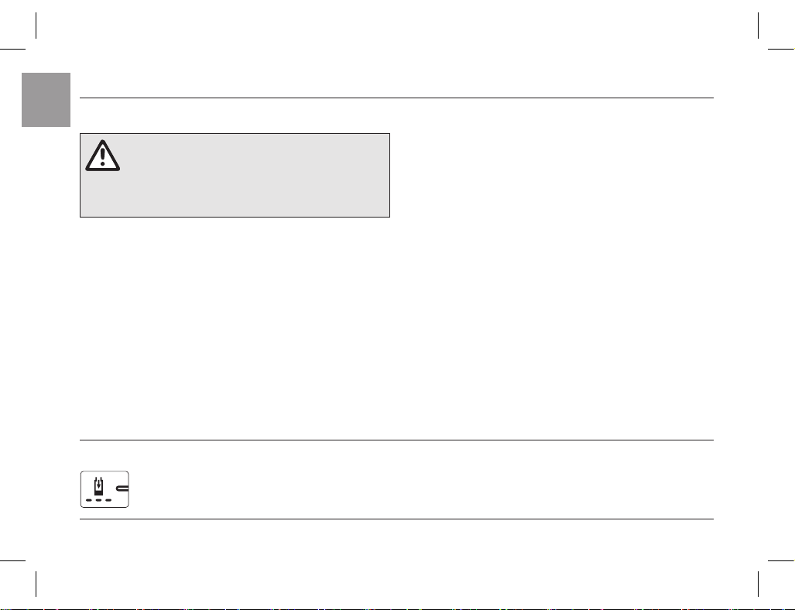Click the three dashes on the display
Viewport: 795px width, 610px height.
click(x=98, y=500)
